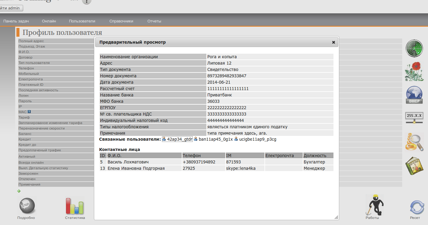
Task: Open the Панель задач menu
Action: pos(16,21)
